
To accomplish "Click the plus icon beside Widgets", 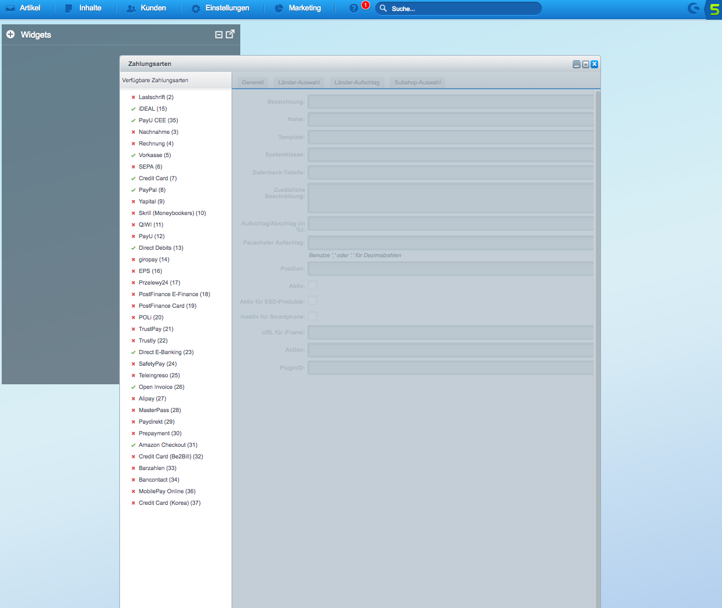I will tap(10, 35).
